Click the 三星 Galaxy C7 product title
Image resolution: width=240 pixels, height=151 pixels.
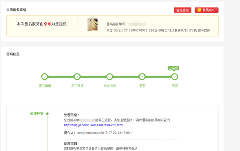158,30
